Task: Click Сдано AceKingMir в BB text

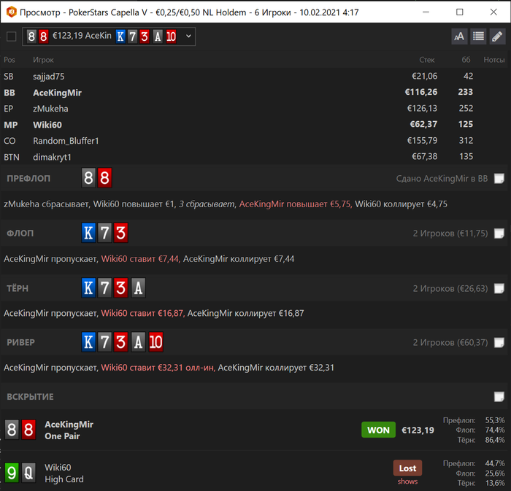Action: [442, 179]
